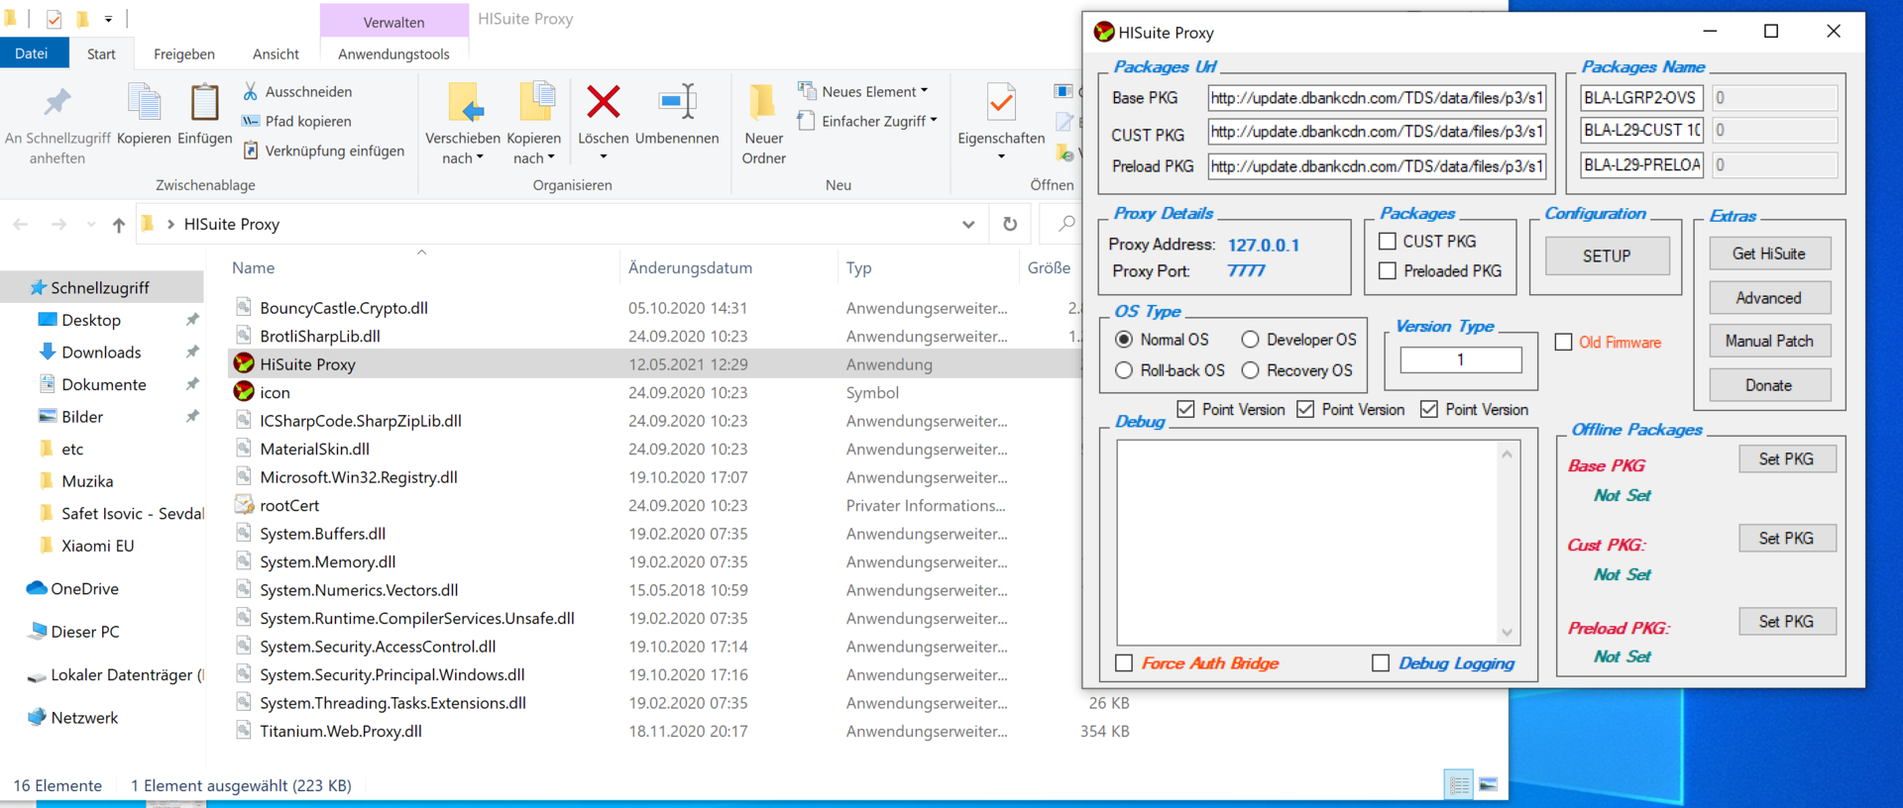Select the Recovery OS radio button
Image resolution: width=1903 pixels, height=808 pixels.
pyautogui.click(x=1251, y=370)
